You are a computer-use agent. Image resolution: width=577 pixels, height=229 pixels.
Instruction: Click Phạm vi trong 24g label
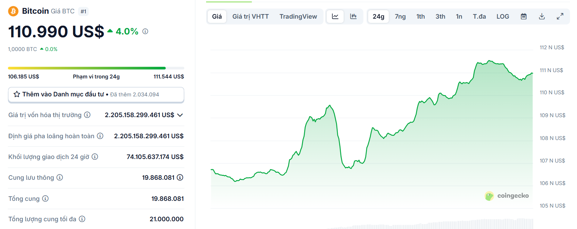[96, 76]
